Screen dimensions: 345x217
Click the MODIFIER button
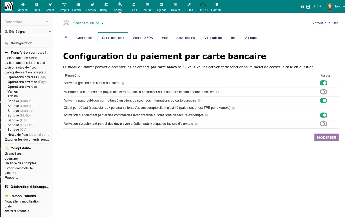click(x=326, y=137)
